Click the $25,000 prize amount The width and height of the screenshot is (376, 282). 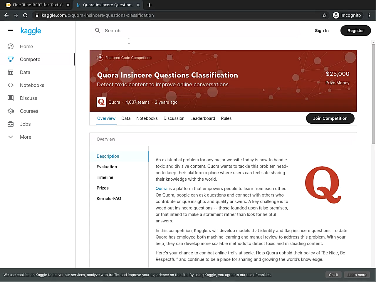tap(338, 74)
